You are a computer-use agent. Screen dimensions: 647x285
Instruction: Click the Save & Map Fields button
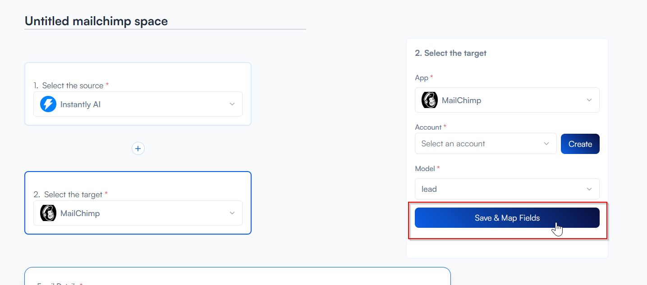point(507,218)
